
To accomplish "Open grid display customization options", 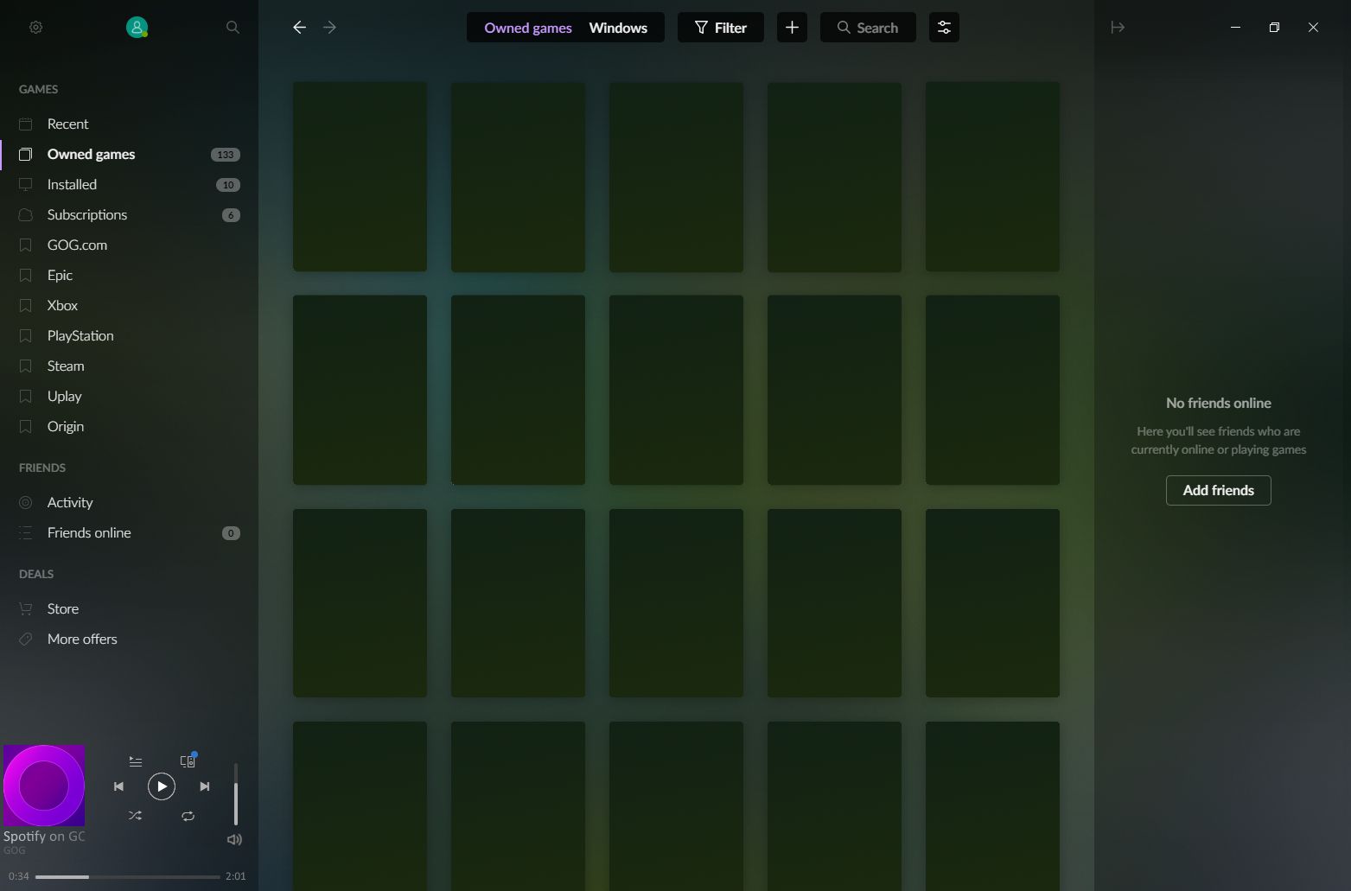I will point(944,27).
